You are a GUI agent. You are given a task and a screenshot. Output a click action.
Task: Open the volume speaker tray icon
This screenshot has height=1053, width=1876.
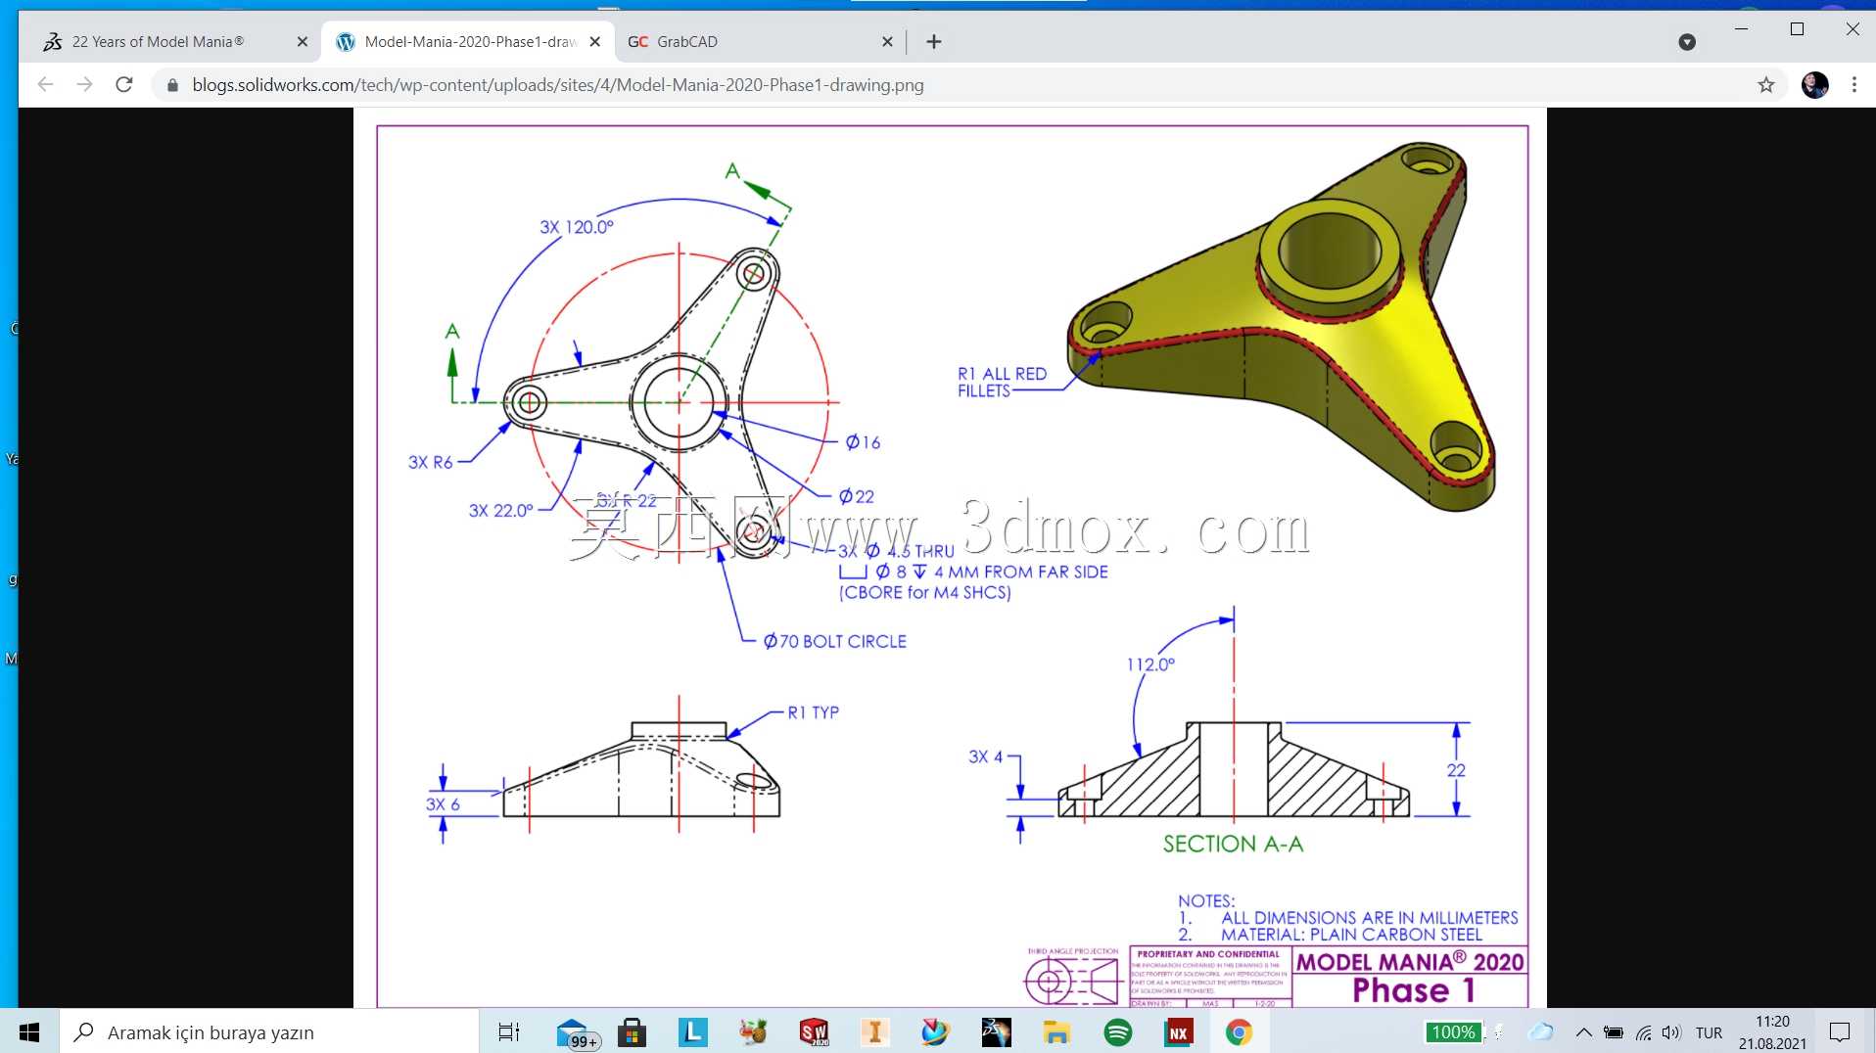tap(1671, 1031)
